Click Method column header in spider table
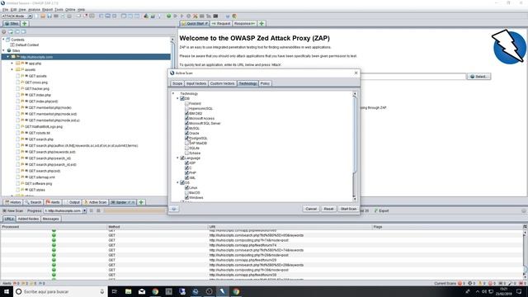 pos(158,227)
